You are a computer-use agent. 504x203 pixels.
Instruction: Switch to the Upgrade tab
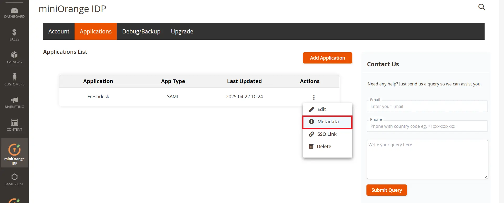click(182, 31)
